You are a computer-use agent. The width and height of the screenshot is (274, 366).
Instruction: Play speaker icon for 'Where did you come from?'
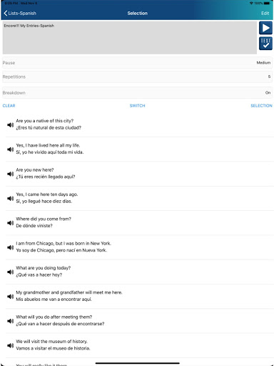coord(10,223)
